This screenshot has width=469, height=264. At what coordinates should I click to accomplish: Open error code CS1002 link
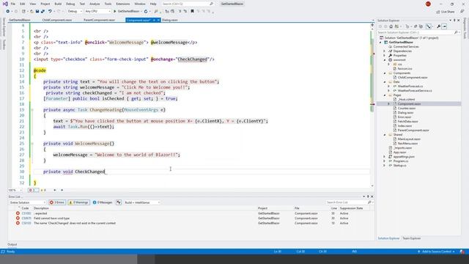(x=26, y=213)
